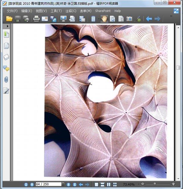This screenshot has width=183, height=189.
Task: Click the 73.40% zoom value
Action: tap(129, 184)
